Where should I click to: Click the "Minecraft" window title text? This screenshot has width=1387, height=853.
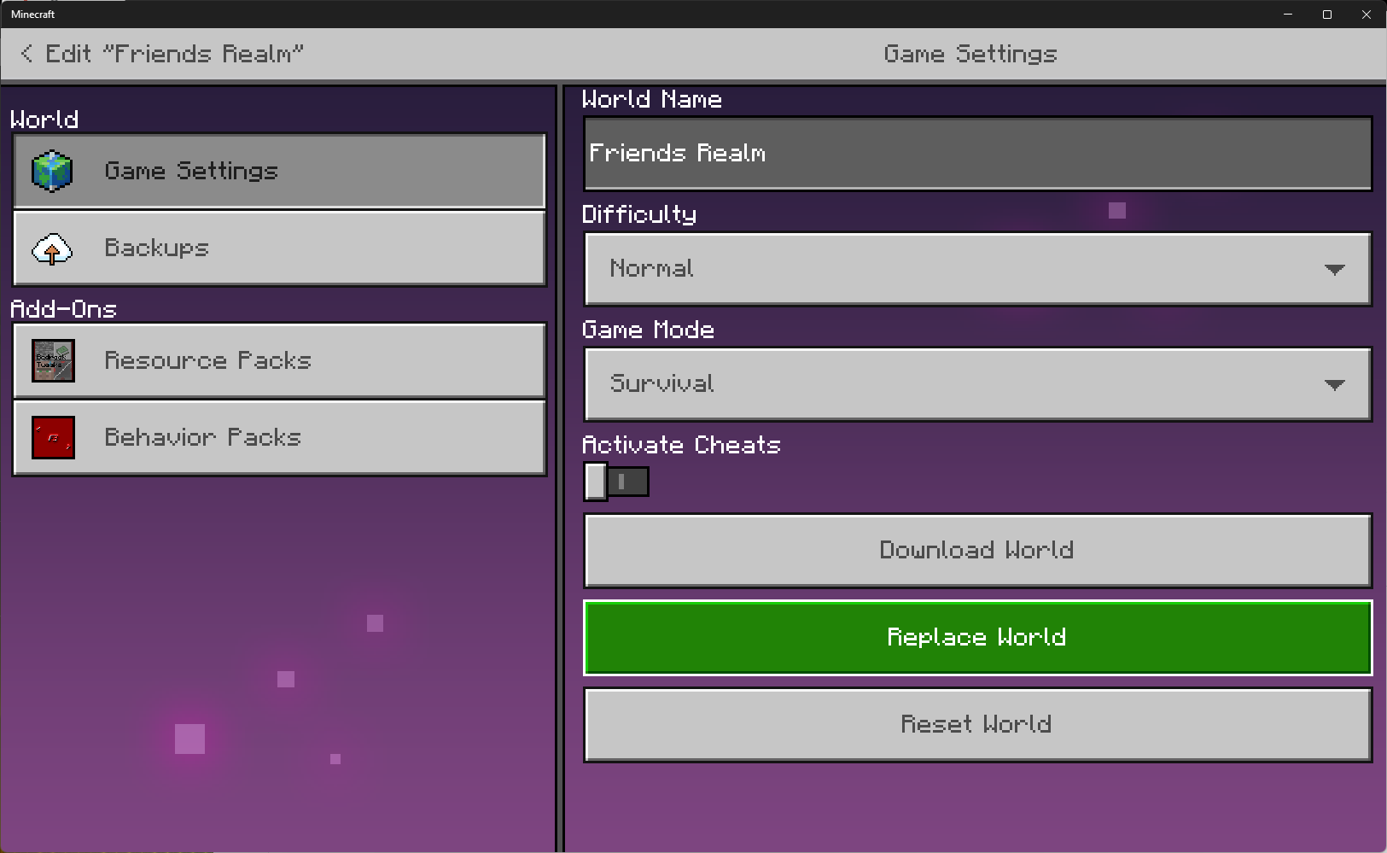tap(33, 15)
